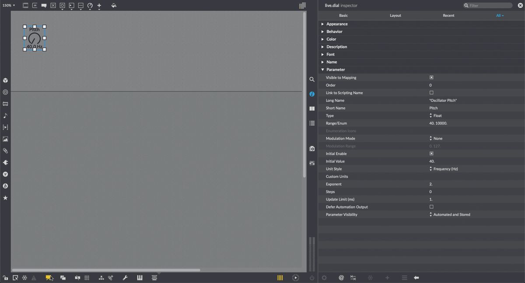Show the favorites star in left sidebar

(5, 198)
